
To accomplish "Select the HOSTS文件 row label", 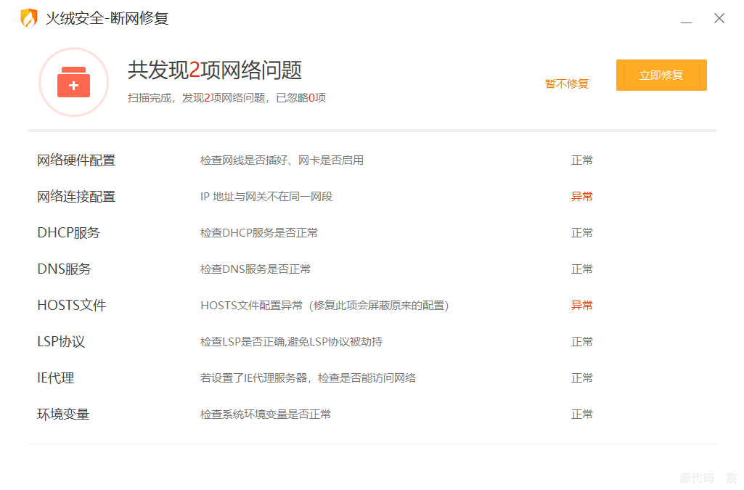I will 72,306.
